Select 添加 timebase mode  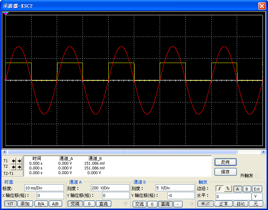coord(25,204)
